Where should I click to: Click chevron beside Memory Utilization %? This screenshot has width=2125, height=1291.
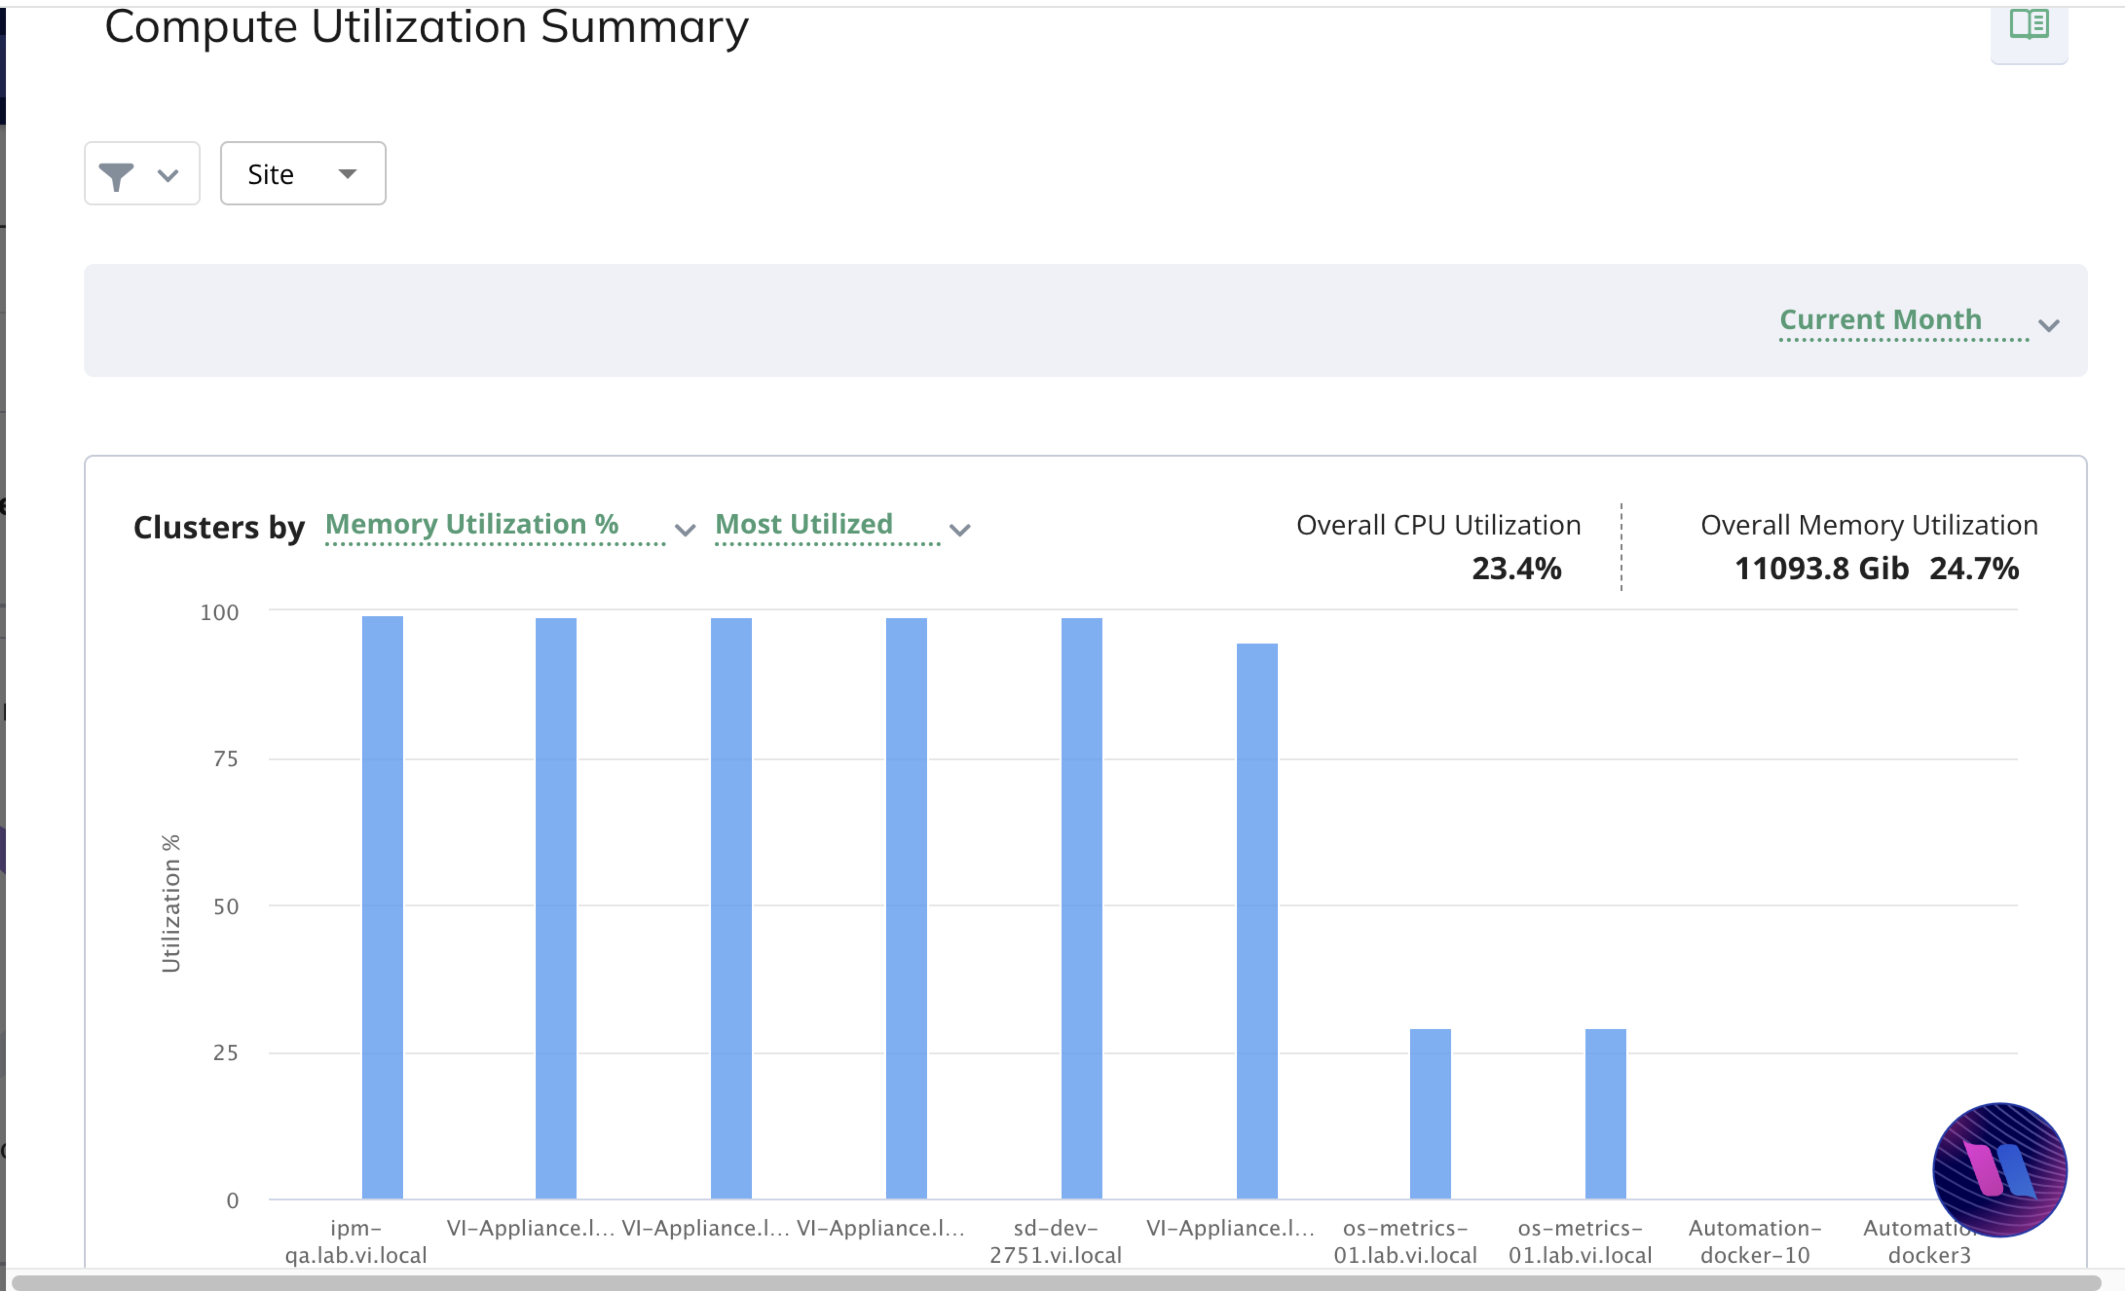[685, 530]
